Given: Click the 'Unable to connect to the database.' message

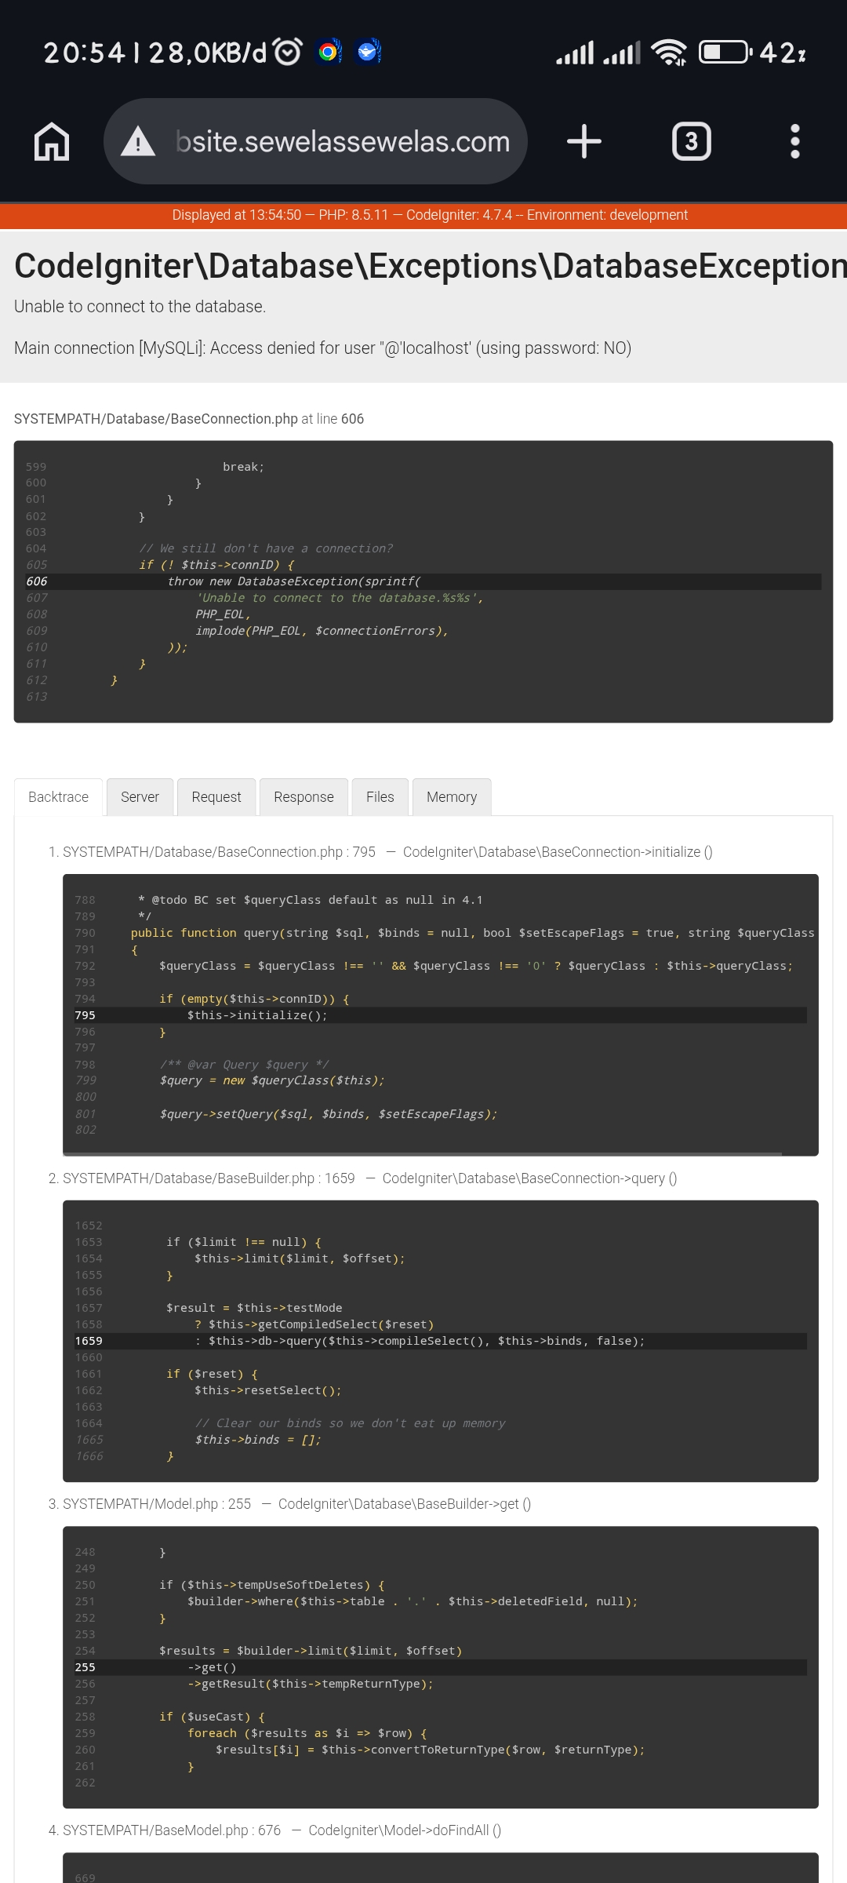Looking at the screenshot, I should [140, 307].
